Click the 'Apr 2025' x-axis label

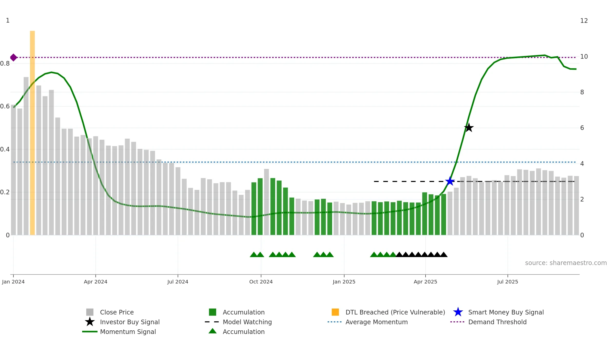pos(426,282)
